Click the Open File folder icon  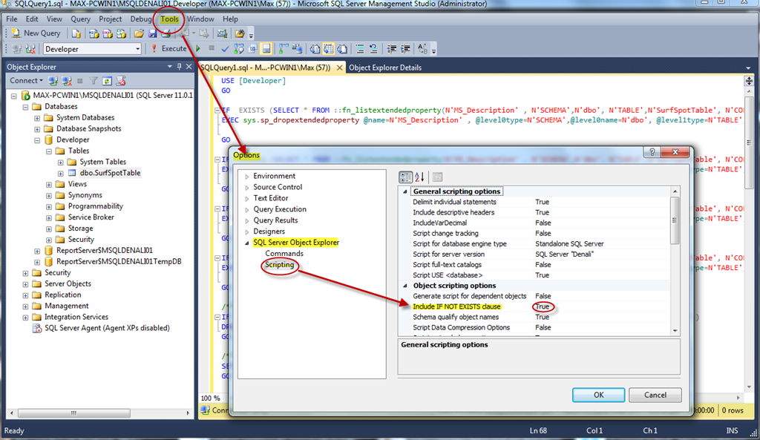(139, 33)
